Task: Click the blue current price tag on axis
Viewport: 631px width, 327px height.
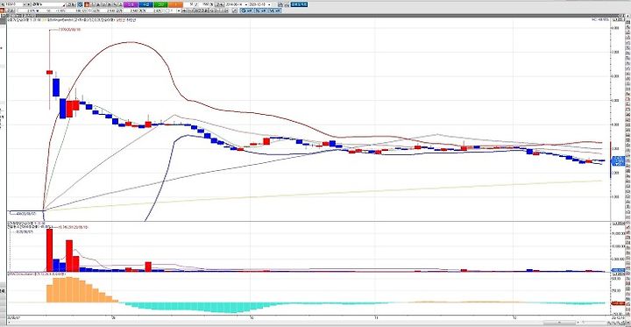Action: point(617,160)
